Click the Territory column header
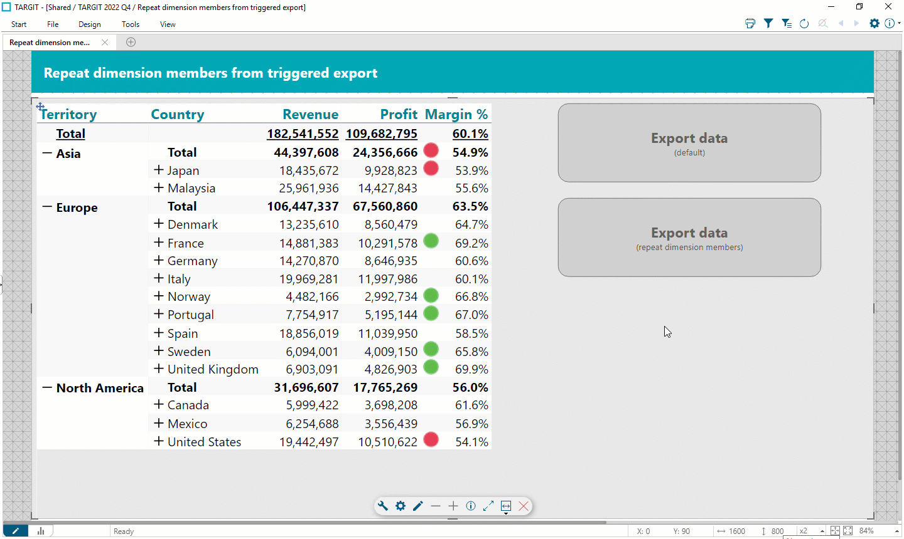904x539 pixels. click(x=68, y=114)
